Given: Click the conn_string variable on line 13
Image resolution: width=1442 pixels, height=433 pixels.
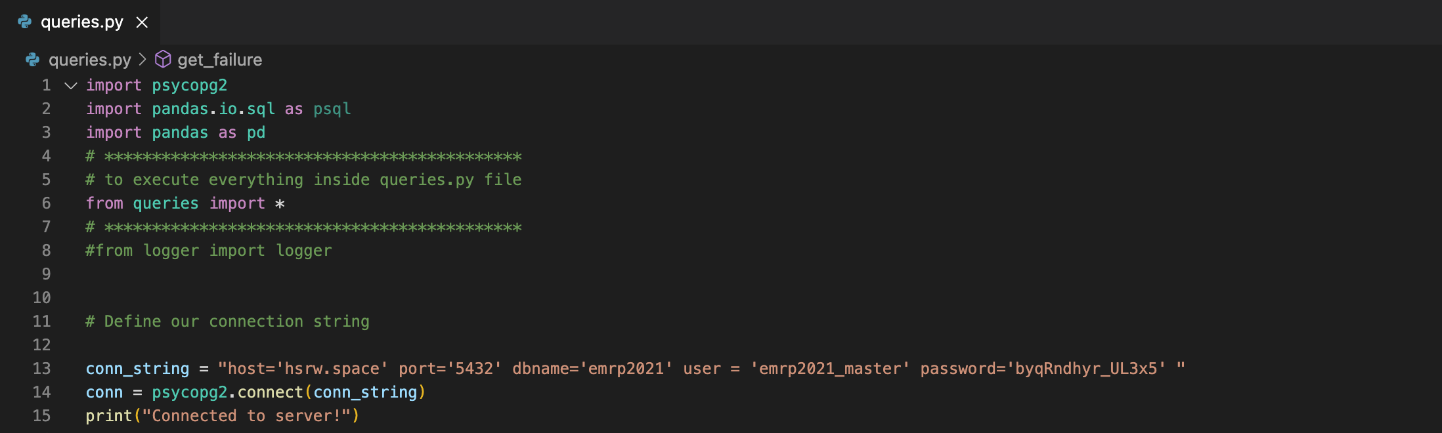Looking at the screenshot, I should (x=137, y=369).
